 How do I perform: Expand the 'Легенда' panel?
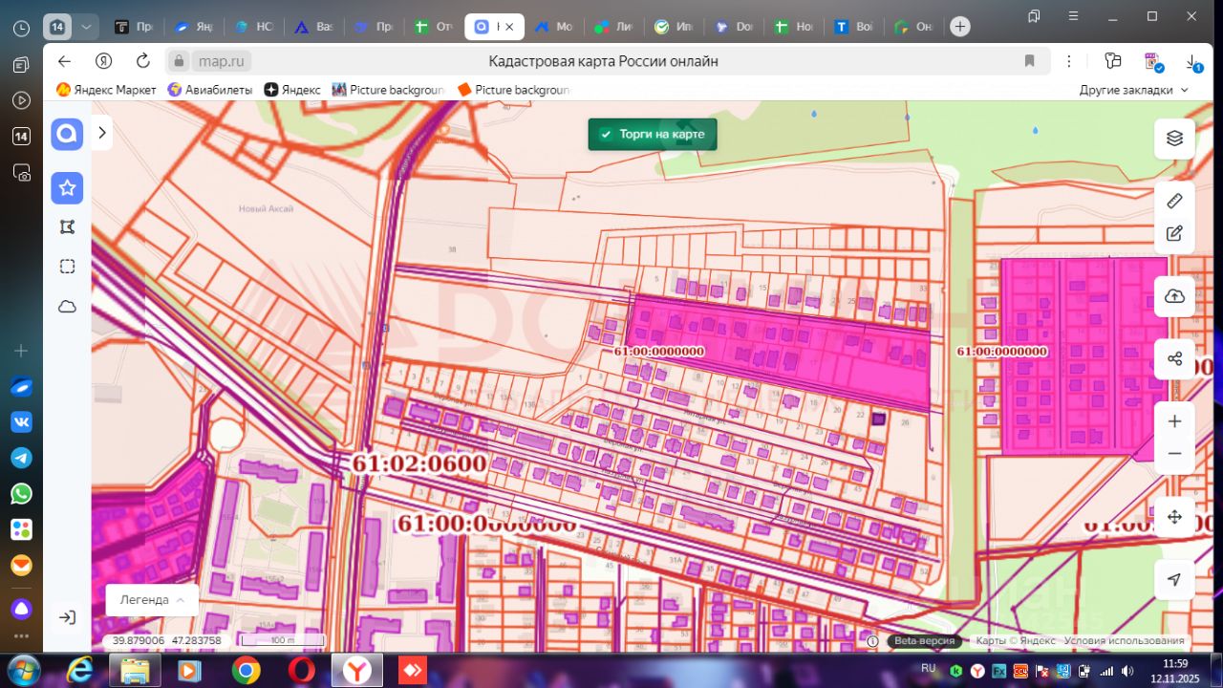152,600
